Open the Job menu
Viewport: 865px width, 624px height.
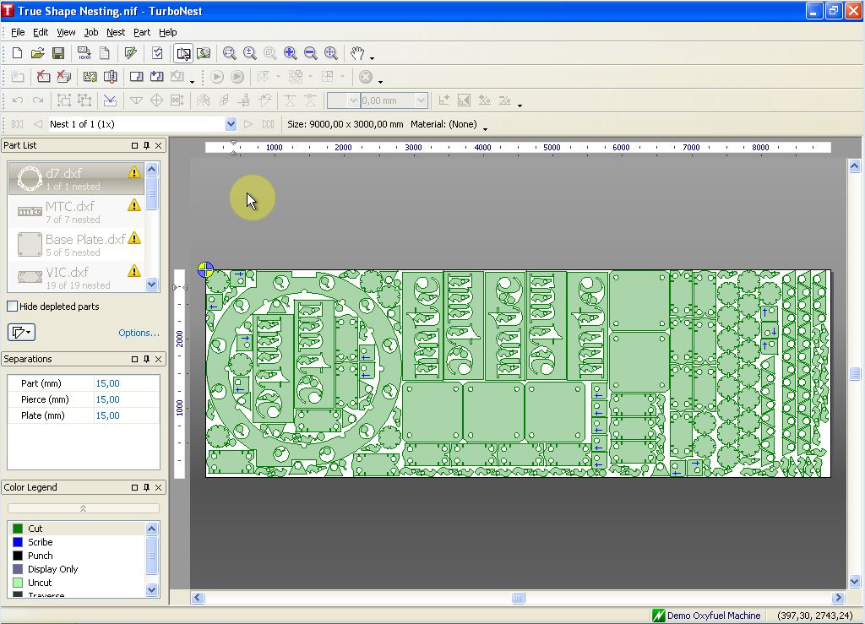(x=90, y=32)
